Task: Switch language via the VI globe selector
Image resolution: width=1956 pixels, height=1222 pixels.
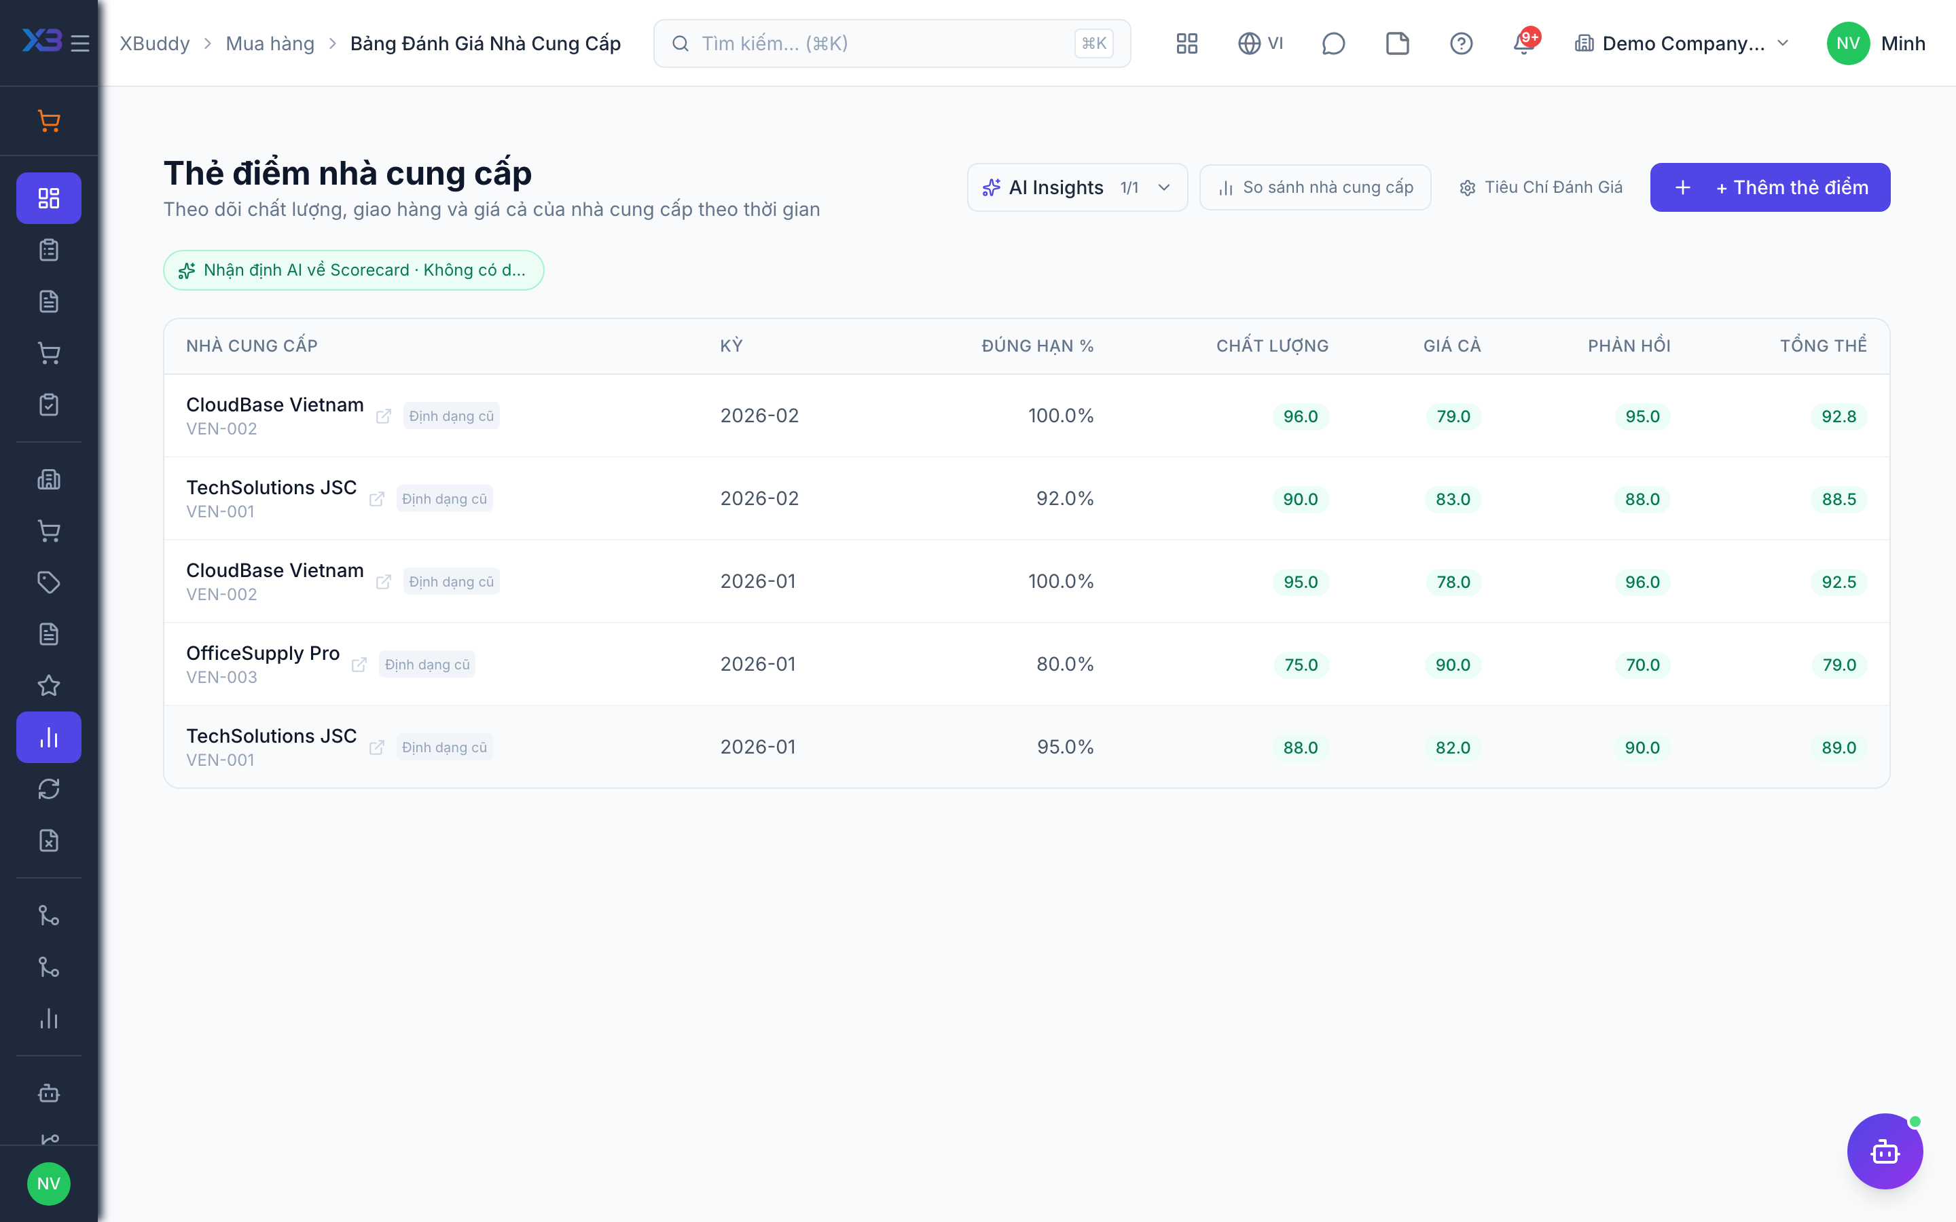Action: [1260, 43]
